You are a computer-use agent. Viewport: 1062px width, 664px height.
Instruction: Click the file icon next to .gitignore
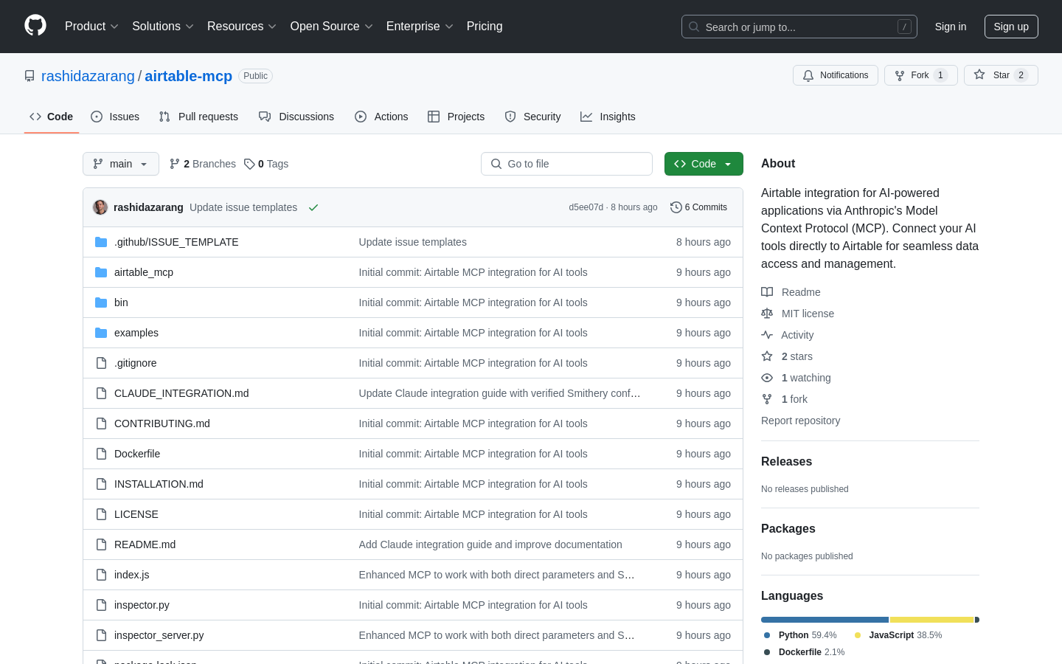click(101, 363)
